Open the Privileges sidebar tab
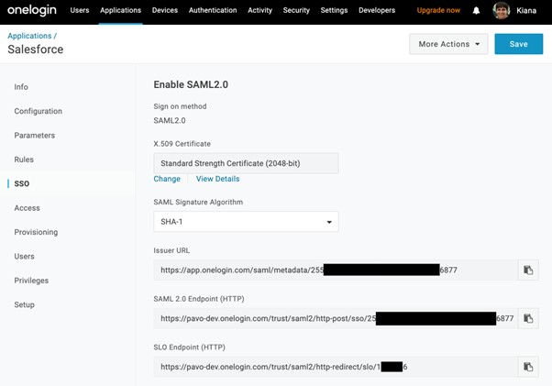 [x=31, y=281]
